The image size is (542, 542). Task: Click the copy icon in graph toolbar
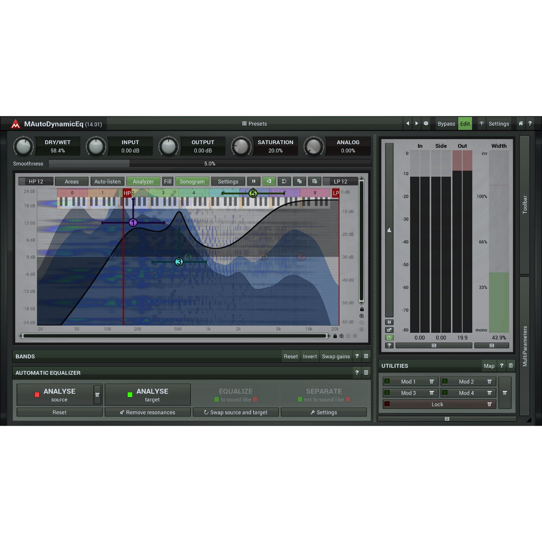pos(299,181)
